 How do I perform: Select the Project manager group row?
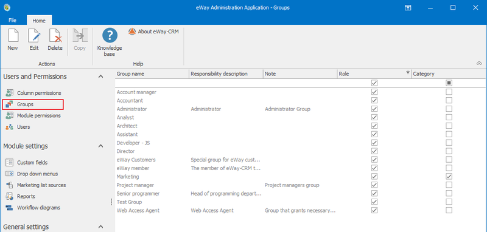300,185
